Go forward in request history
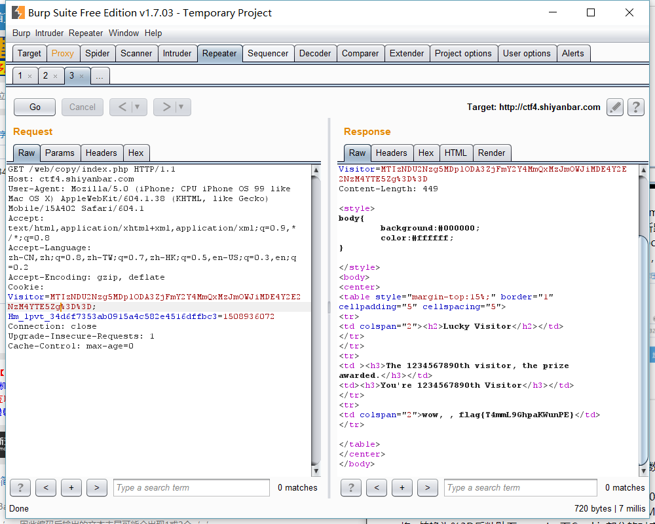 (166, 107)
